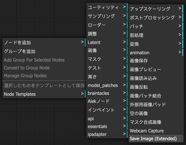This screenshot has height=145, width=186.
Task: Select グループを追加 from context menu
Action: coord(44,51)
